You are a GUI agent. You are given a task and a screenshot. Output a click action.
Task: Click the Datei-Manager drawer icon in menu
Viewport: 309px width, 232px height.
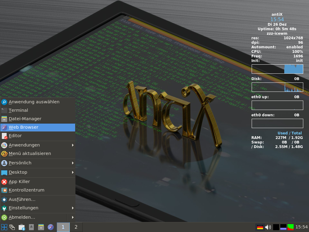(x=4, y=119)
